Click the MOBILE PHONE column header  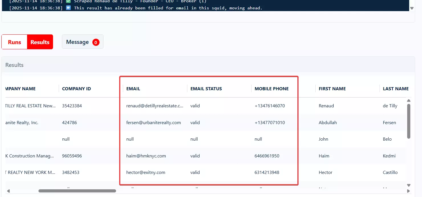(x=271, y=89)
